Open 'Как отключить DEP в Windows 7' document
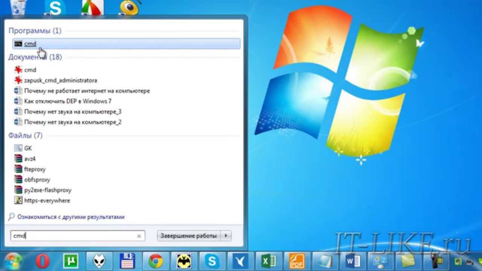 click(67, 101)
